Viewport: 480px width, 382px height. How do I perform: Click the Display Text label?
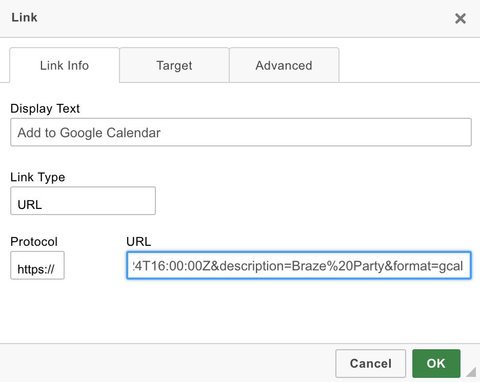tap(45, 109)
